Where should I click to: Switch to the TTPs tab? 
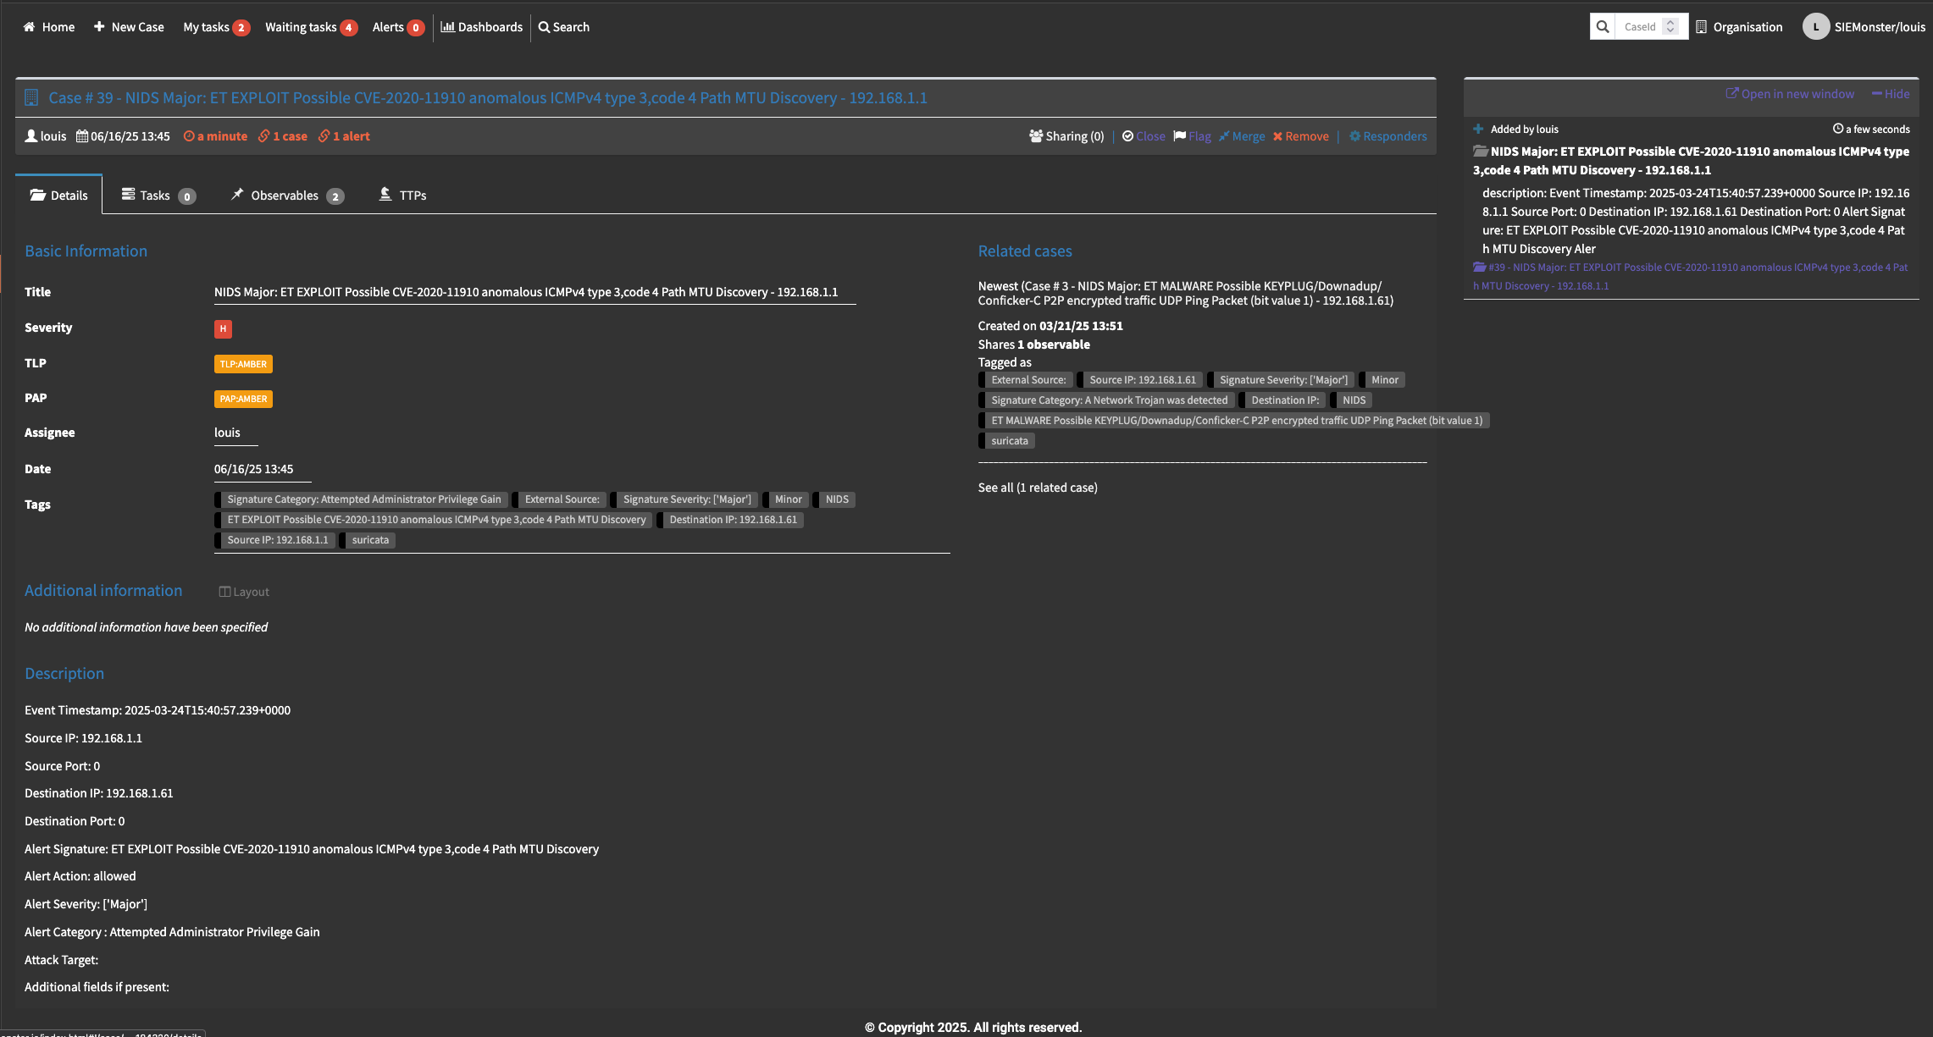tap(402, 196)
